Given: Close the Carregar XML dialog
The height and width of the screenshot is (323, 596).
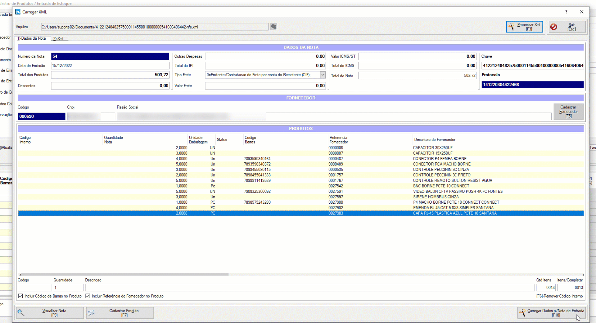Looking at the screenshot, I should 581,12.
